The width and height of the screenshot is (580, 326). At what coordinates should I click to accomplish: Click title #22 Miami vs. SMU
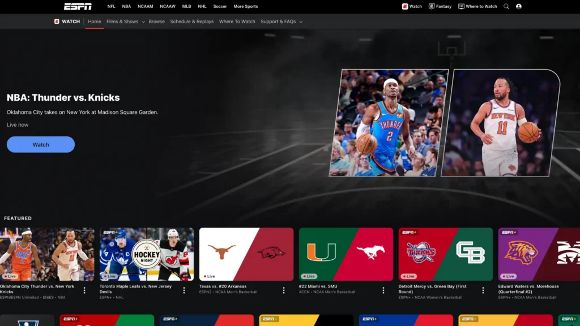[318, 286]
